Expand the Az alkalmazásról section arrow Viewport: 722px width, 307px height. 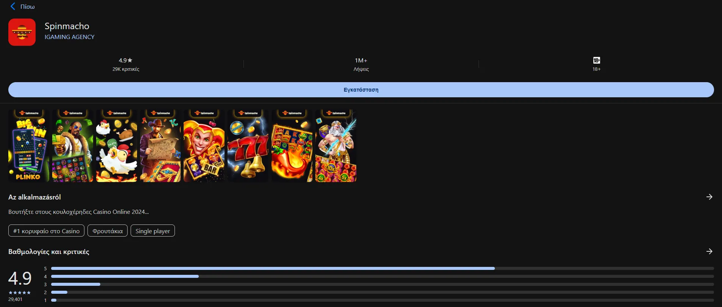[x=710, y=197]
